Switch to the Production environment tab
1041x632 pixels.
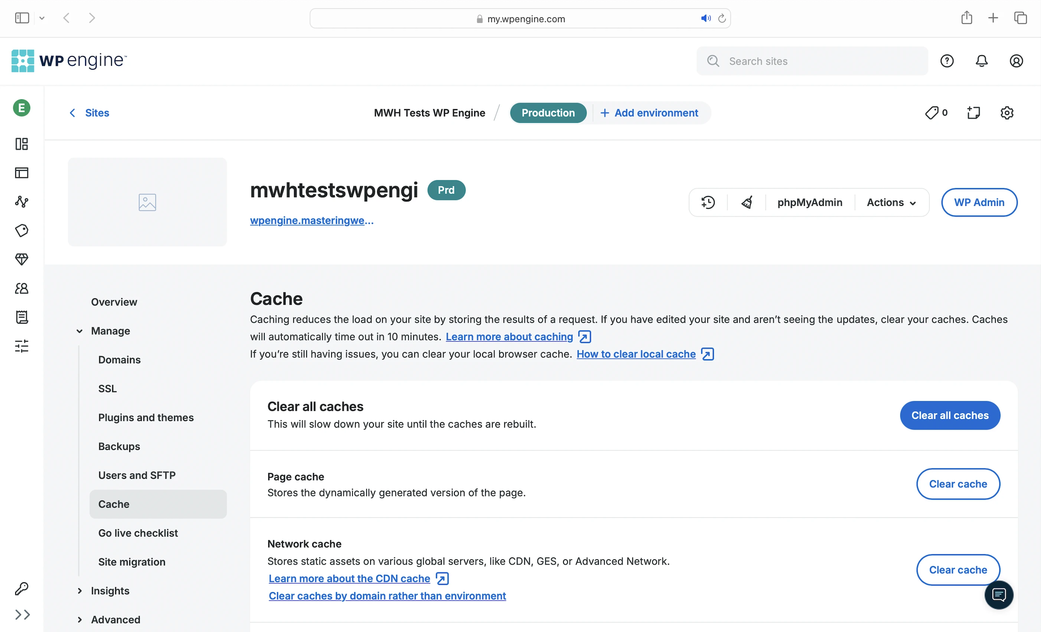point(548,113)
